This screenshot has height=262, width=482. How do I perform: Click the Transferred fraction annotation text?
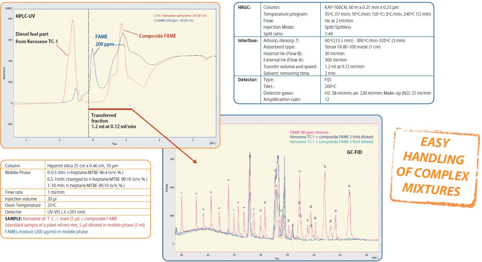coord(113,121)
